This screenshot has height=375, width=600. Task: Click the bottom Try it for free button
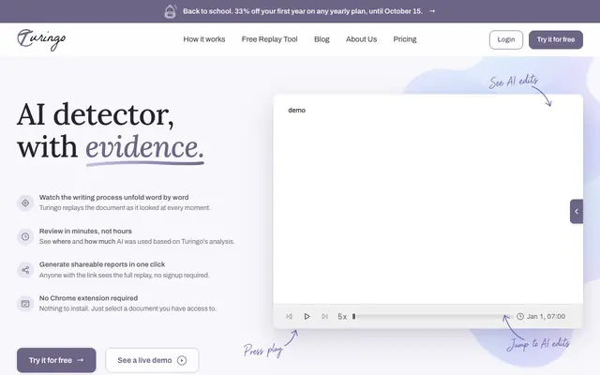coord(56,360)
